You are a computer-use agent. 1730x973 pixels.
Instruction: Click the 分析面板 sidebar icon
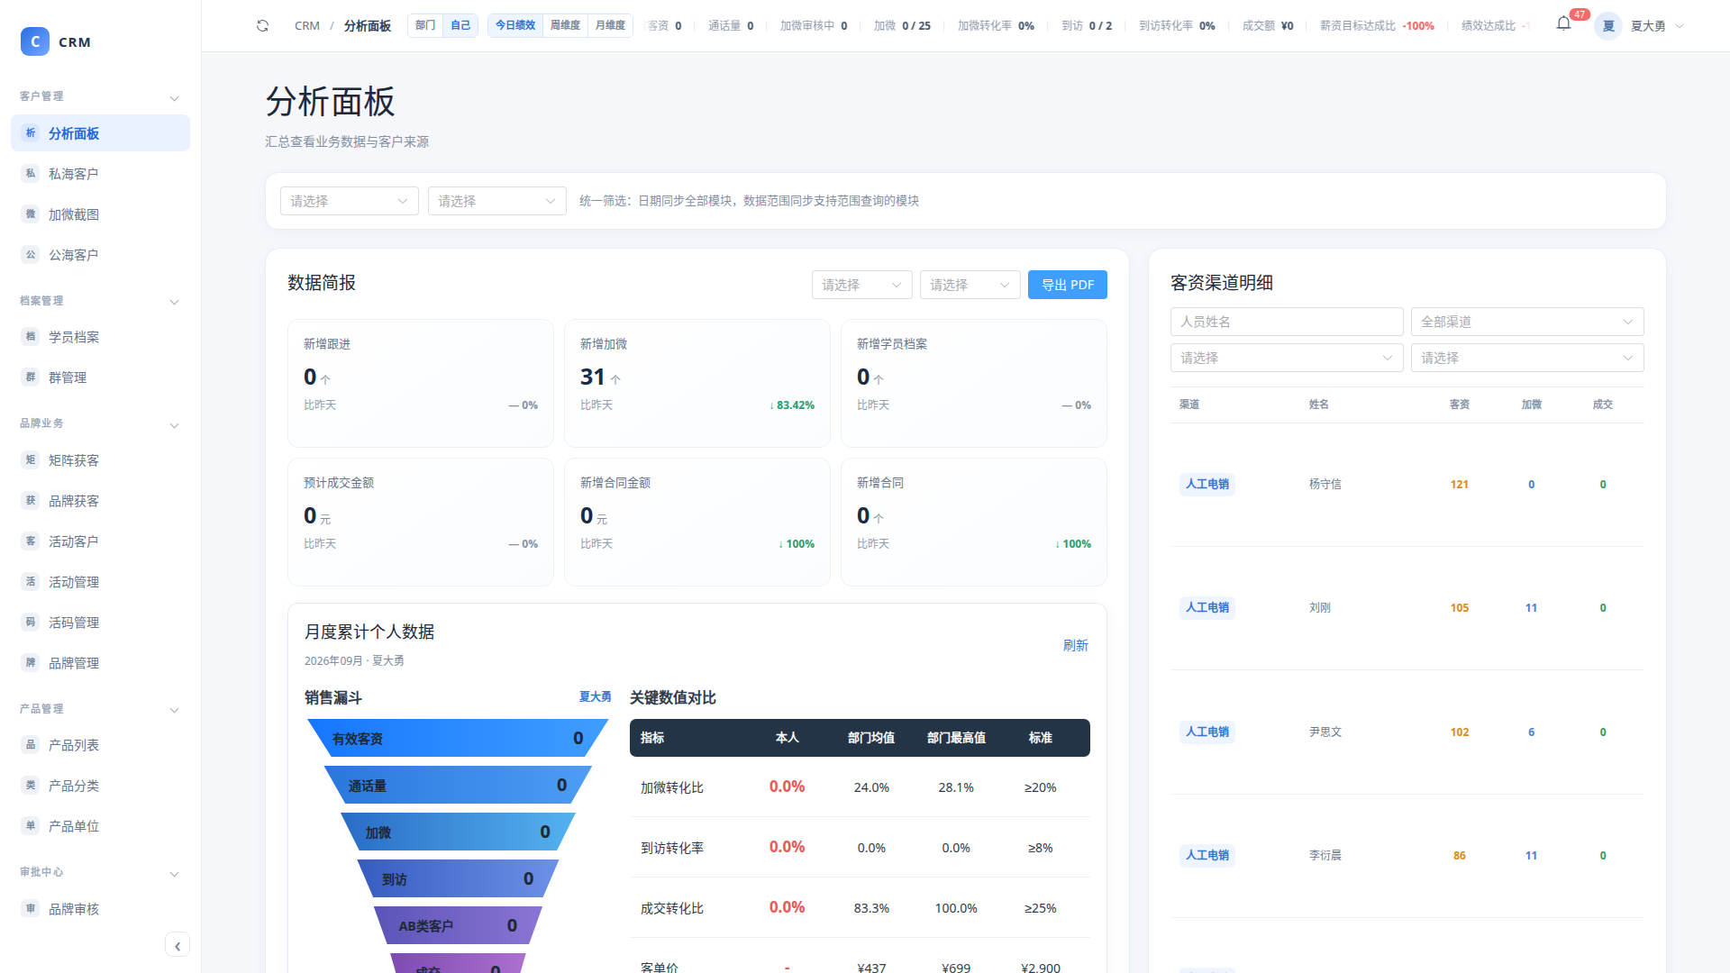[31, 133]
